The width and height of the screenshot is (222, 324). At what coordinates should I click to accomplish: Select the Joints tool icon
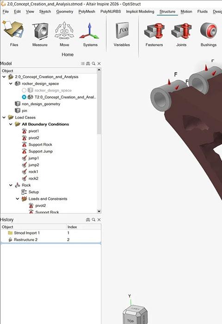coord(181,31)
